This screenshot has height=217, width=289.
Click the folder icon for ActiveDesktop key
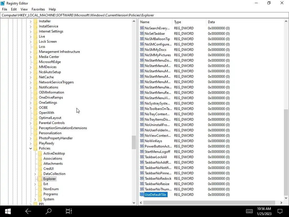tap(40, 153)
